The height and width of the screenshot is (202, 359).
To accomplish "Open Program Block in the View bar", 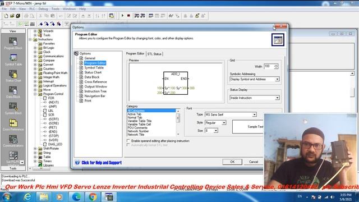I will coord(13,43).
